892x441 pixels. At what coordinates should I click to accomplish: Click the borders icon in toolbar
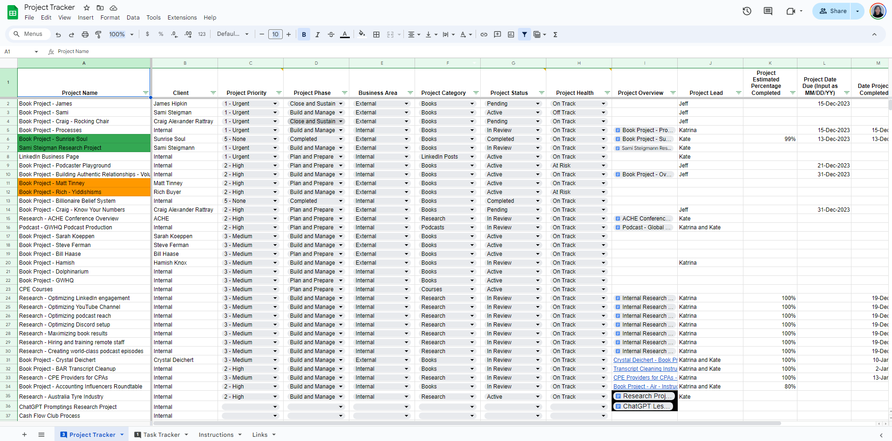(x=376, y=34)
